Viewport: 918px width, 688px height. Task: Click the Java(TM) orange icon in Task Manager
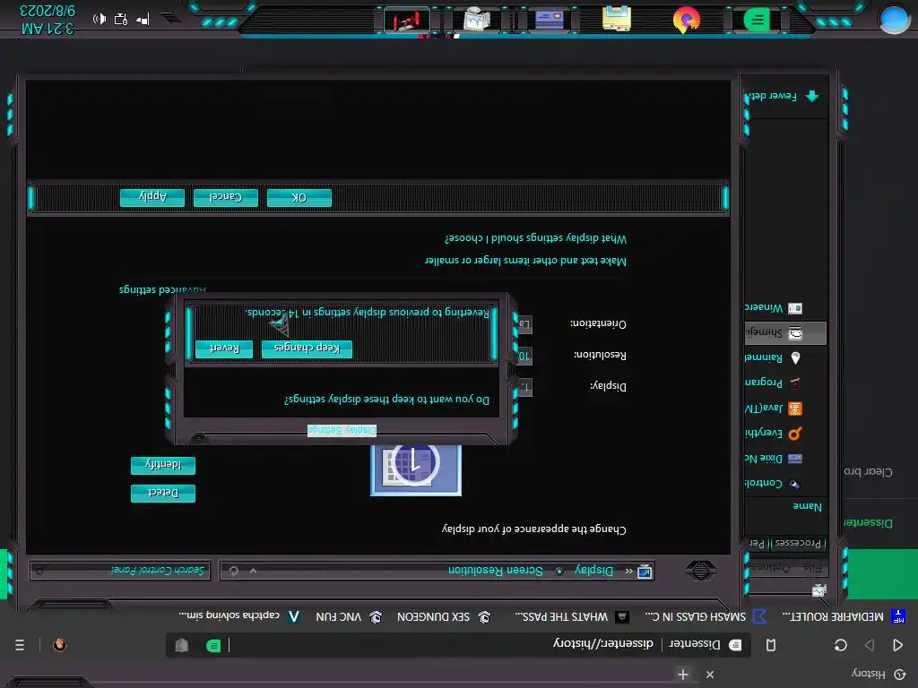coord(795,408)
